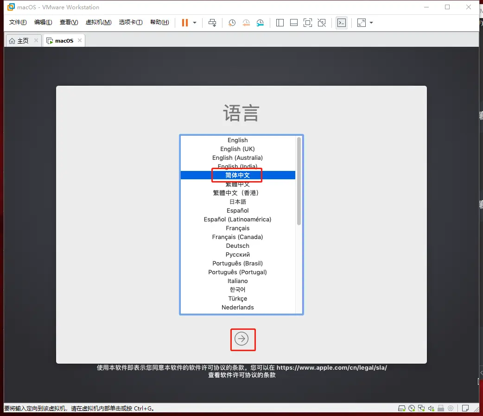This screenshot has height=416, width=483.
Task: Select Español language
Action: click(x=237, y=211)
